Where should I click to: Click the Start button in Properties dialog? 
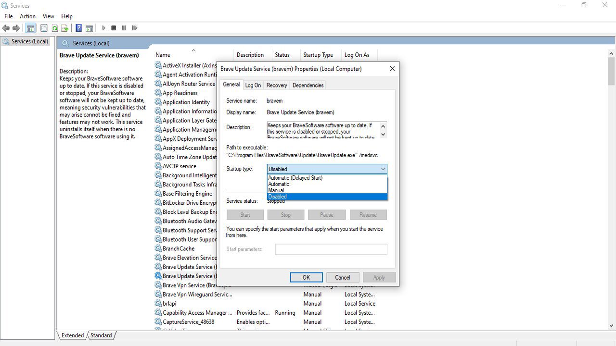245,215
